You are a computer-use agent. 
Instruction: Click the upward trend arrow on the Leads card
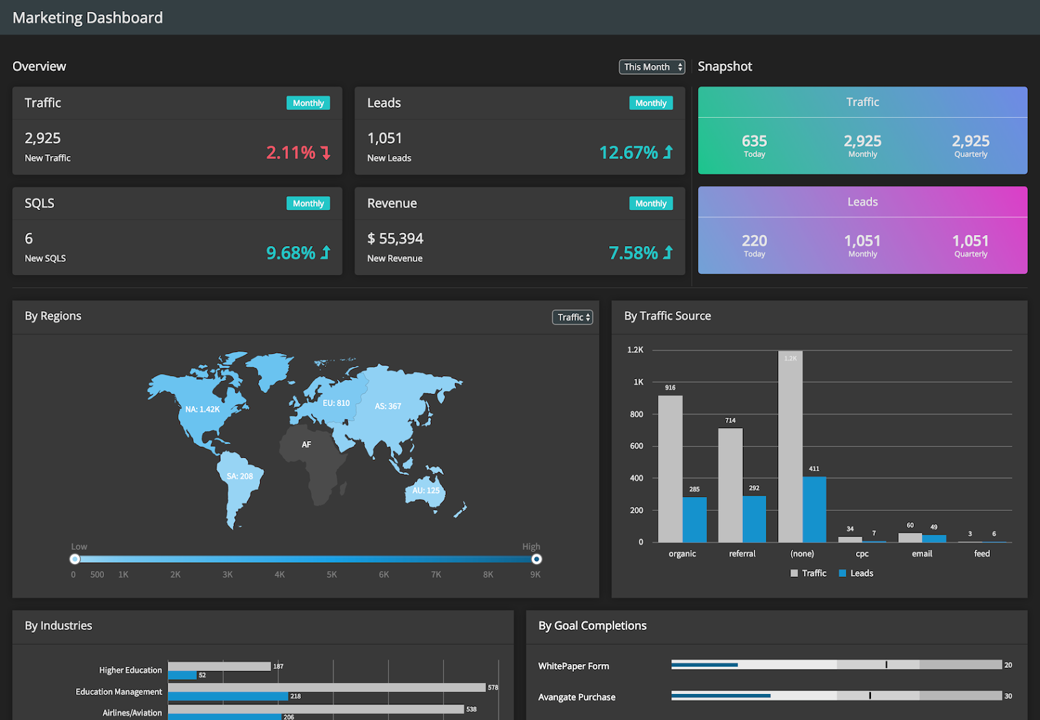pyautogui.click(x=668, y=152)
